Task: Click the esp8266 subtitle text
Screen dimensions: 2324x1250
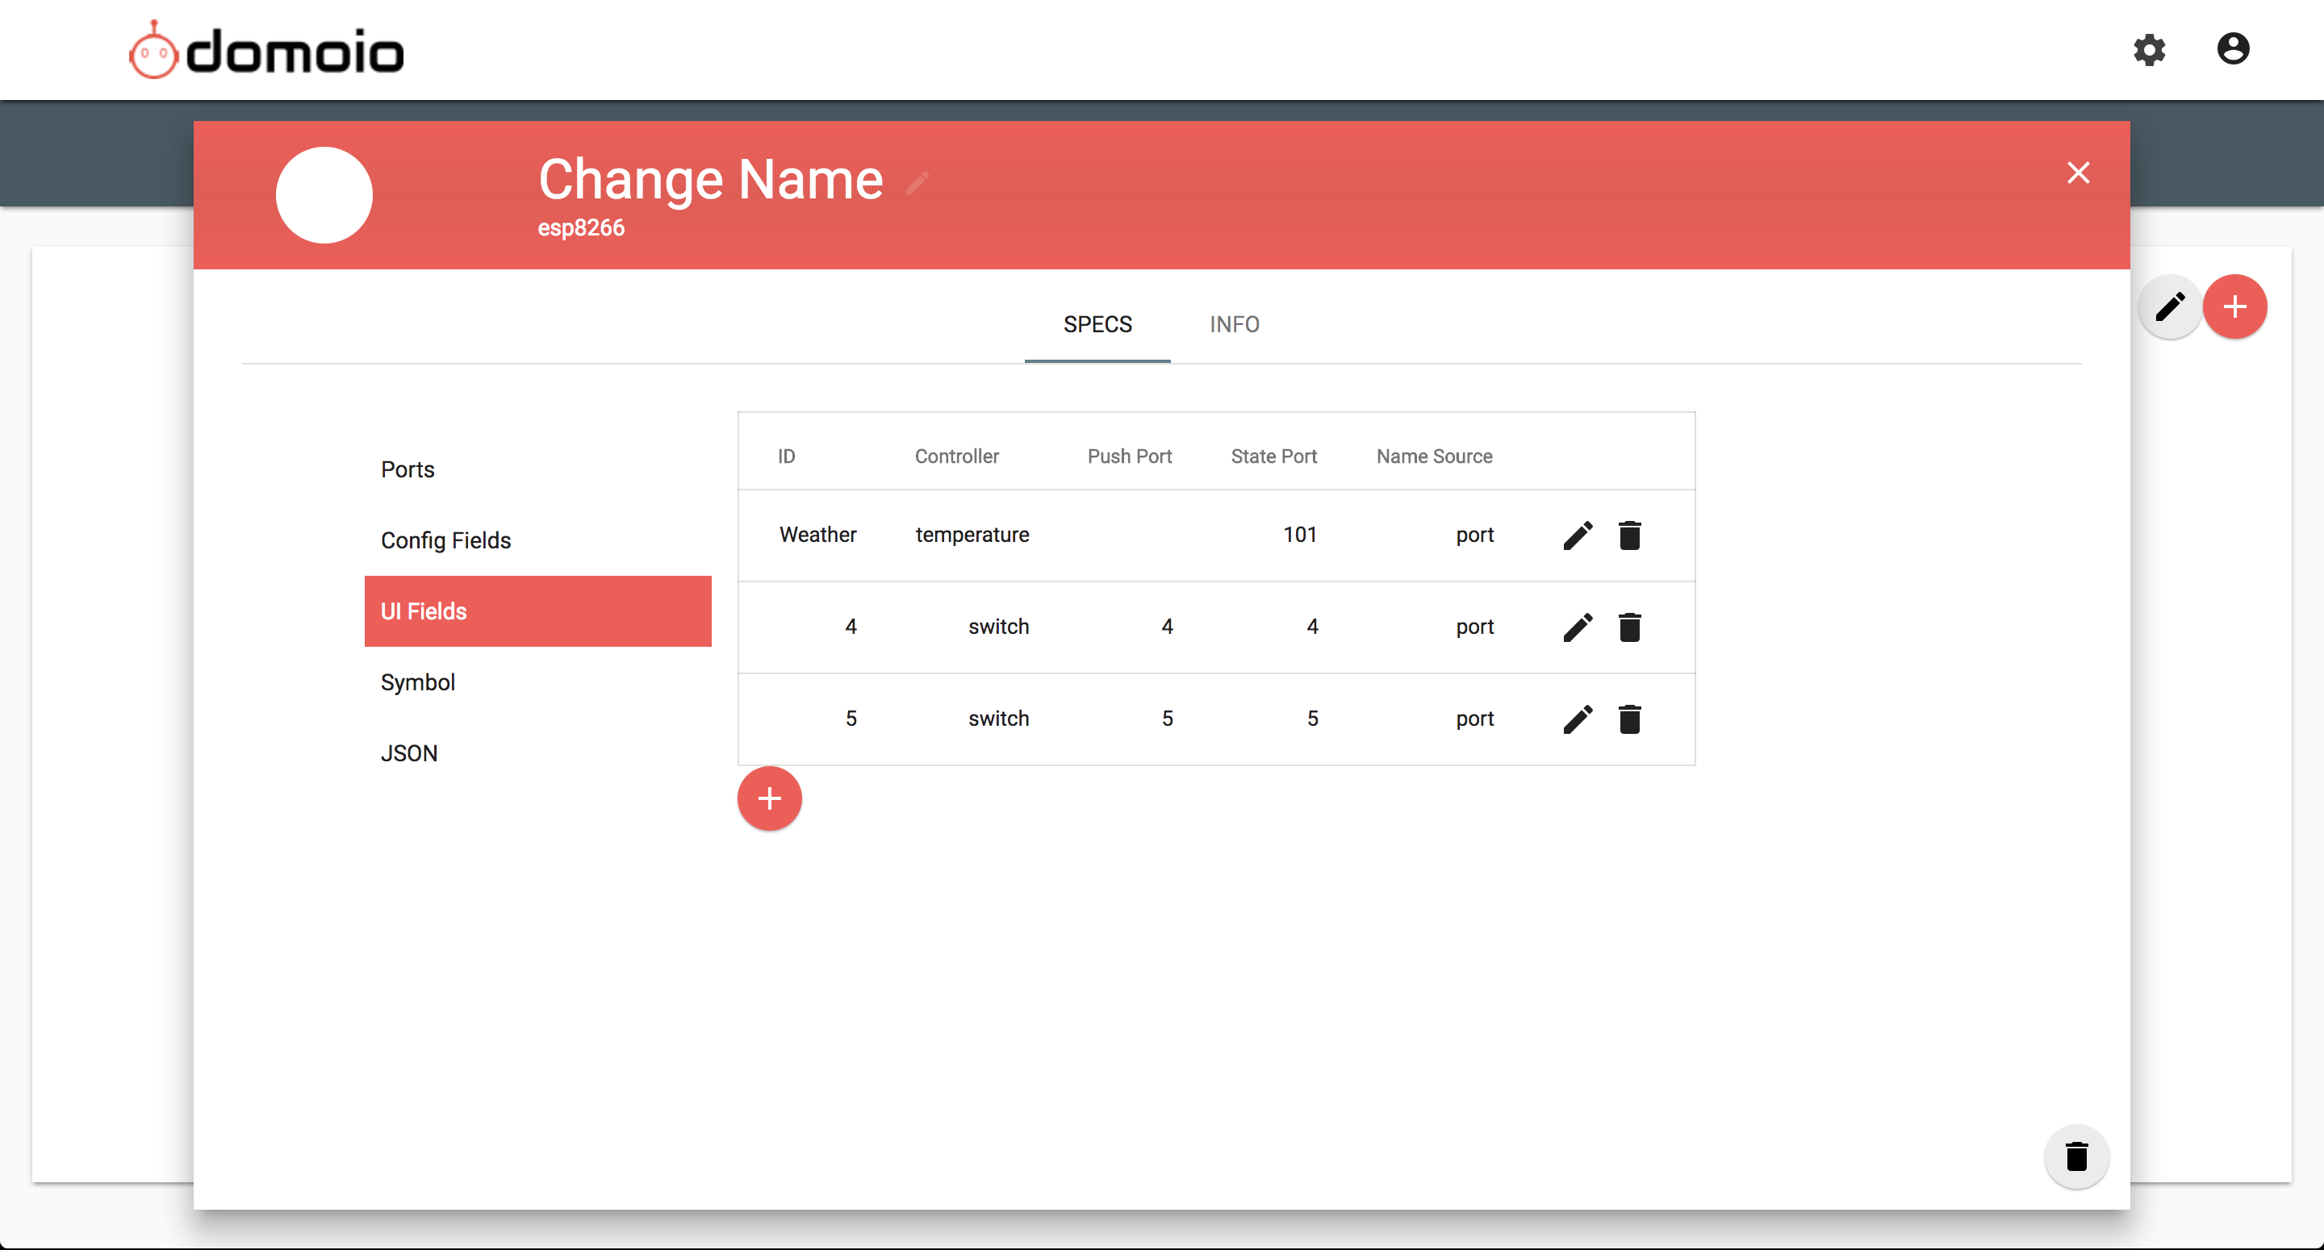Action: 581,227
